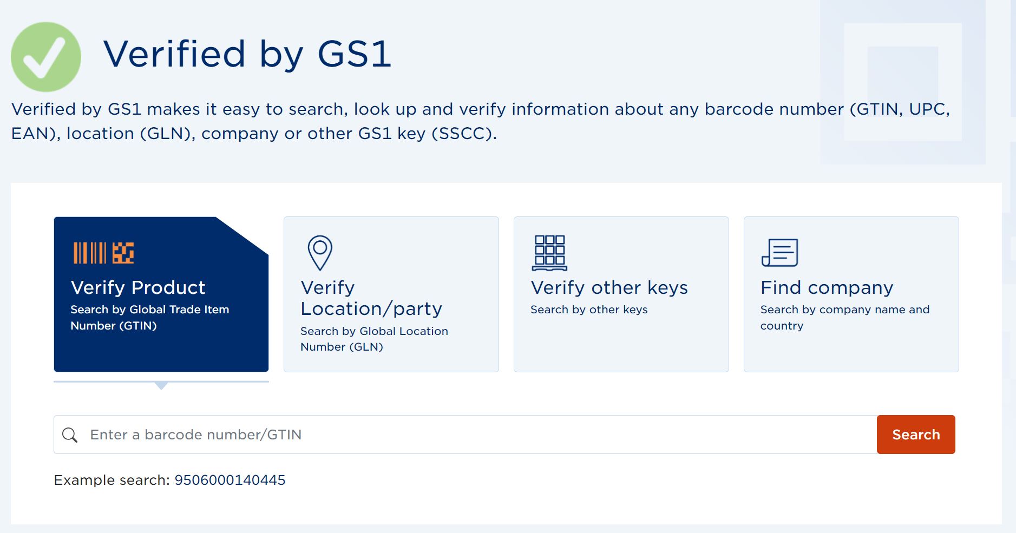Click "Search by other keys" description

pos(589,310)
